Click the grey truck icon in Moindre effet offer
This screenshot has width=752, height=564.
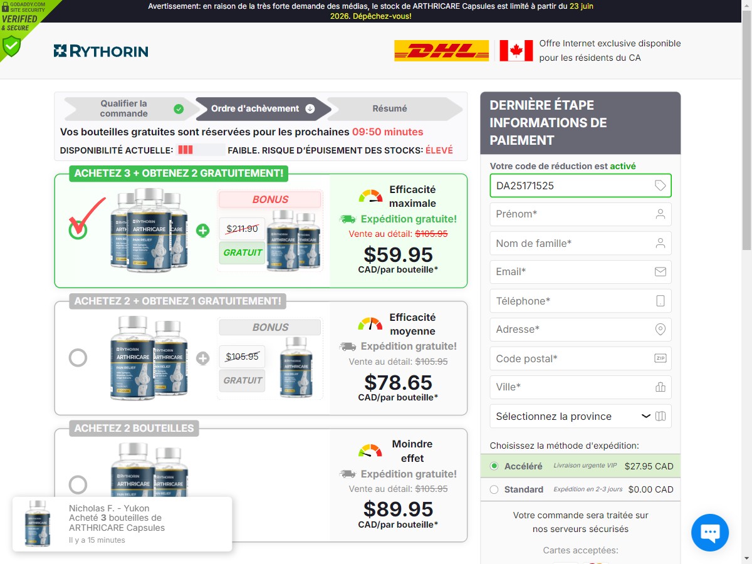tap(347, 474)
